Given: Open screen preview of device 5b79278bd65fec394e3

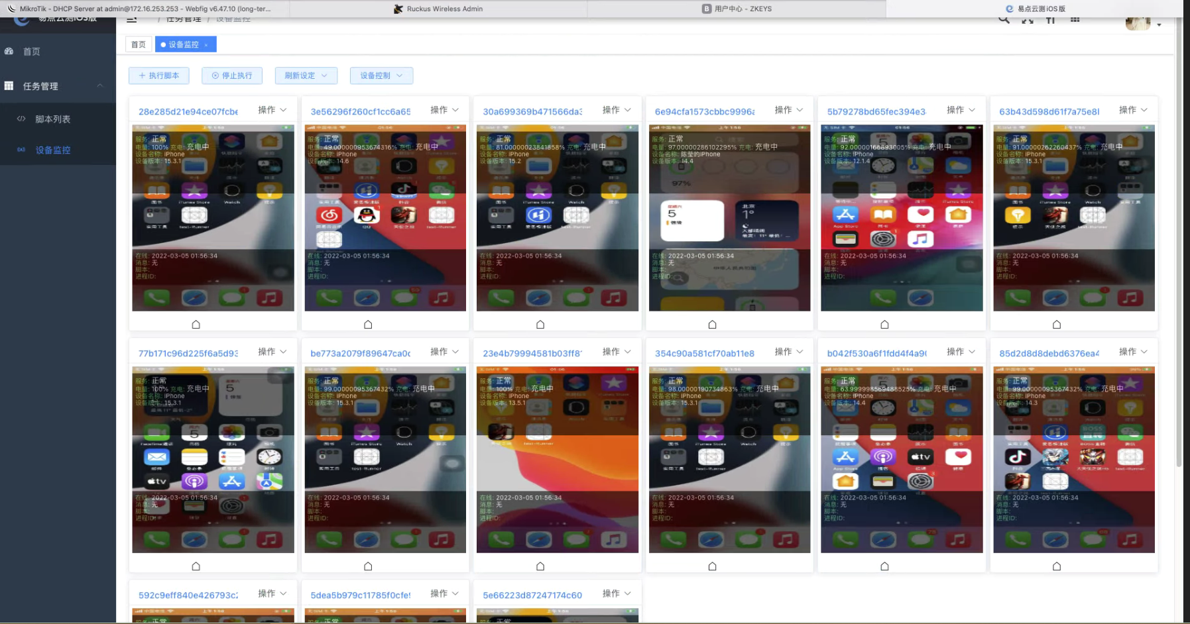Looking at the screenshot, I should point(902,218).
